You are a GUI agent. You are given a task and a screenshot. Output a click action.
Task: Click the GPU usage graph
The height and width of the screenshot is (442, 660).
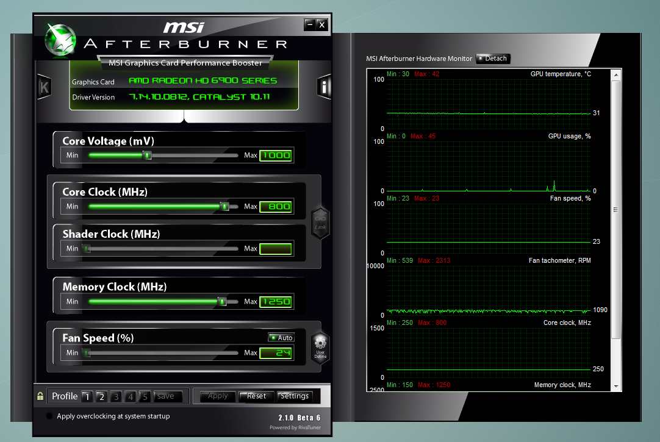[x=488, y=166]
